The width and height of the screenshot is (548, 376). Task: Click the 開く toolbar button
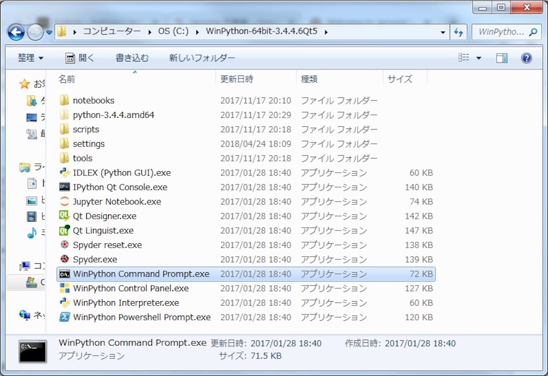(x=80, y=58)
